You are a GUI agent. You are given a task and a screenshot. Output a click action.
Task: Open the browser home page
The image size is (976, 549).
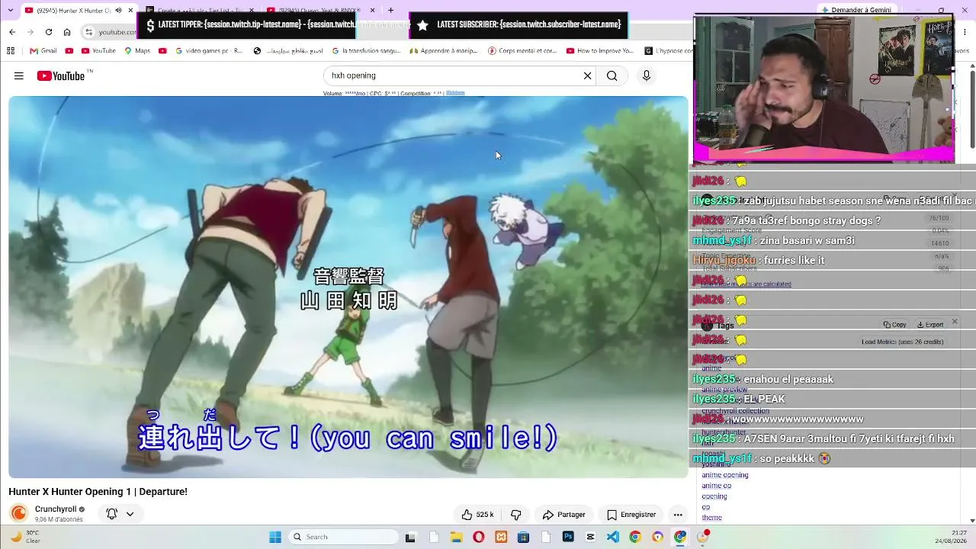[x=67, y=32]
